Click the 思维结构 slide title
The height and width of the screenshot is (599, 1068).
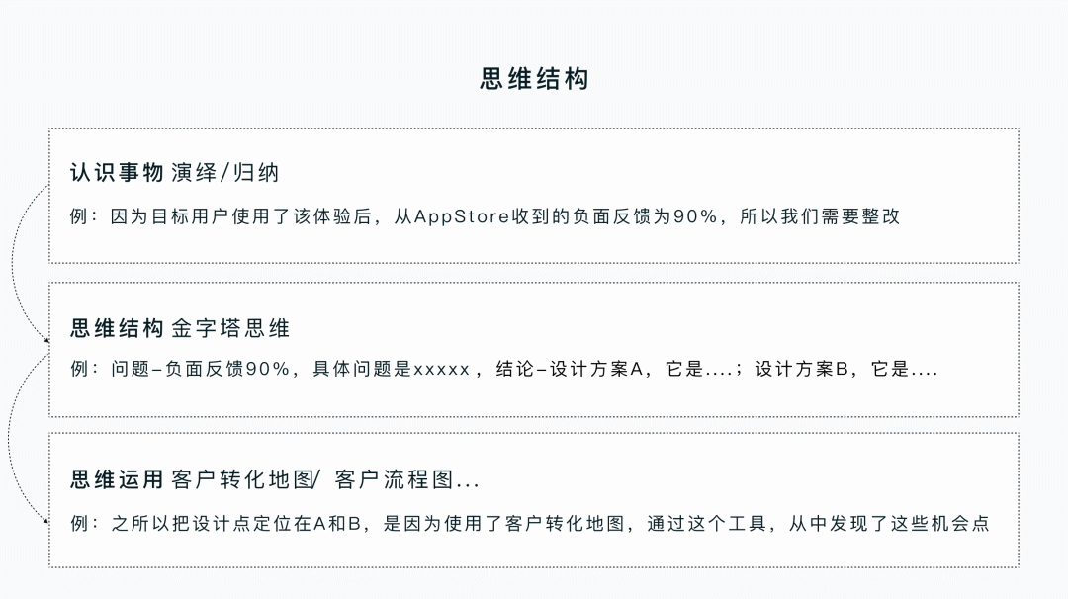534,79
